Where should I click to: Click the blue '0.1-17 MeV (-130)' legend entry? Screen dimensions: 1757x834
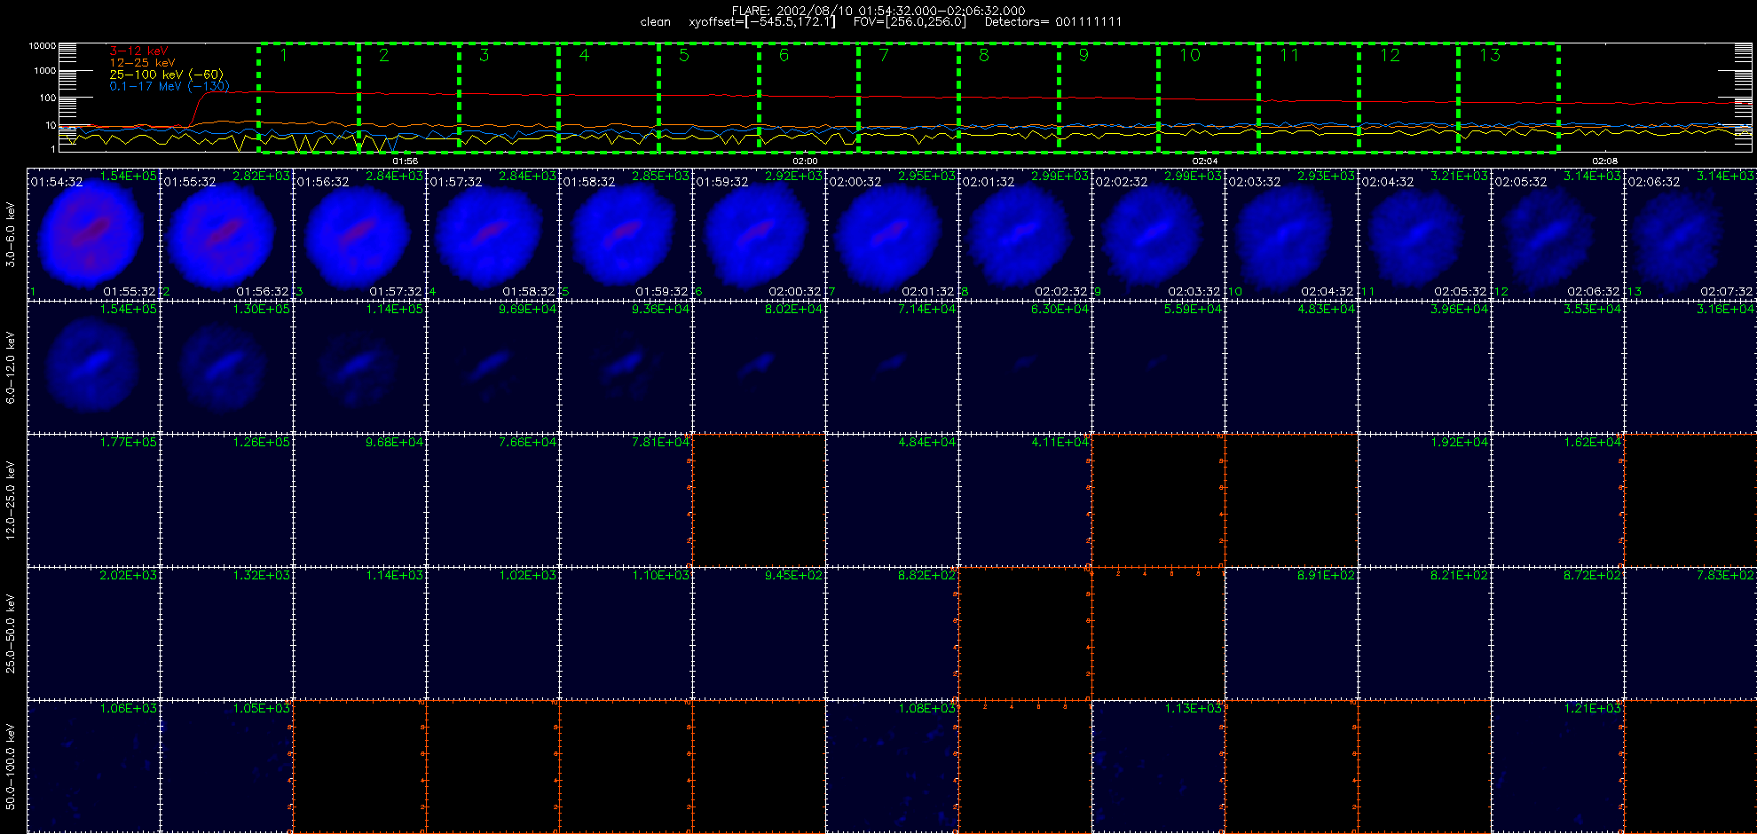tap(169, 86)
